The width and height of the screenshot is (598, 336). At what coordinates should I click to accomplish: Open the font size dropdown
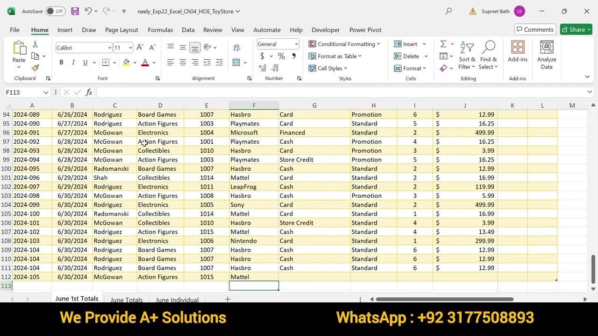tap(130, 48)
